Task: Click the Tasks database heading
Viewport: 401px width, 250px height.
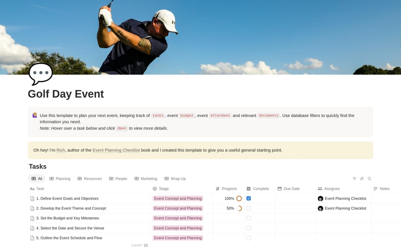Action: pos(38,167)
